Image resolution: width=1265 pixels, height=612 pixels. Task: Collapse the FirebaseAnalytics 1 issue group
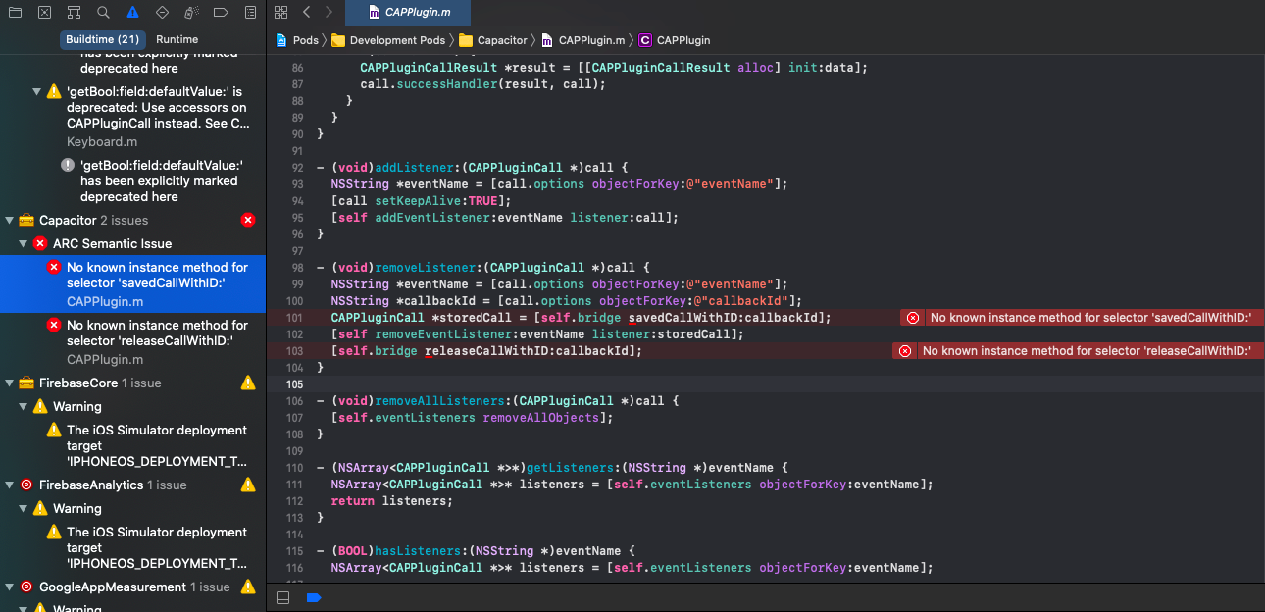10,485
